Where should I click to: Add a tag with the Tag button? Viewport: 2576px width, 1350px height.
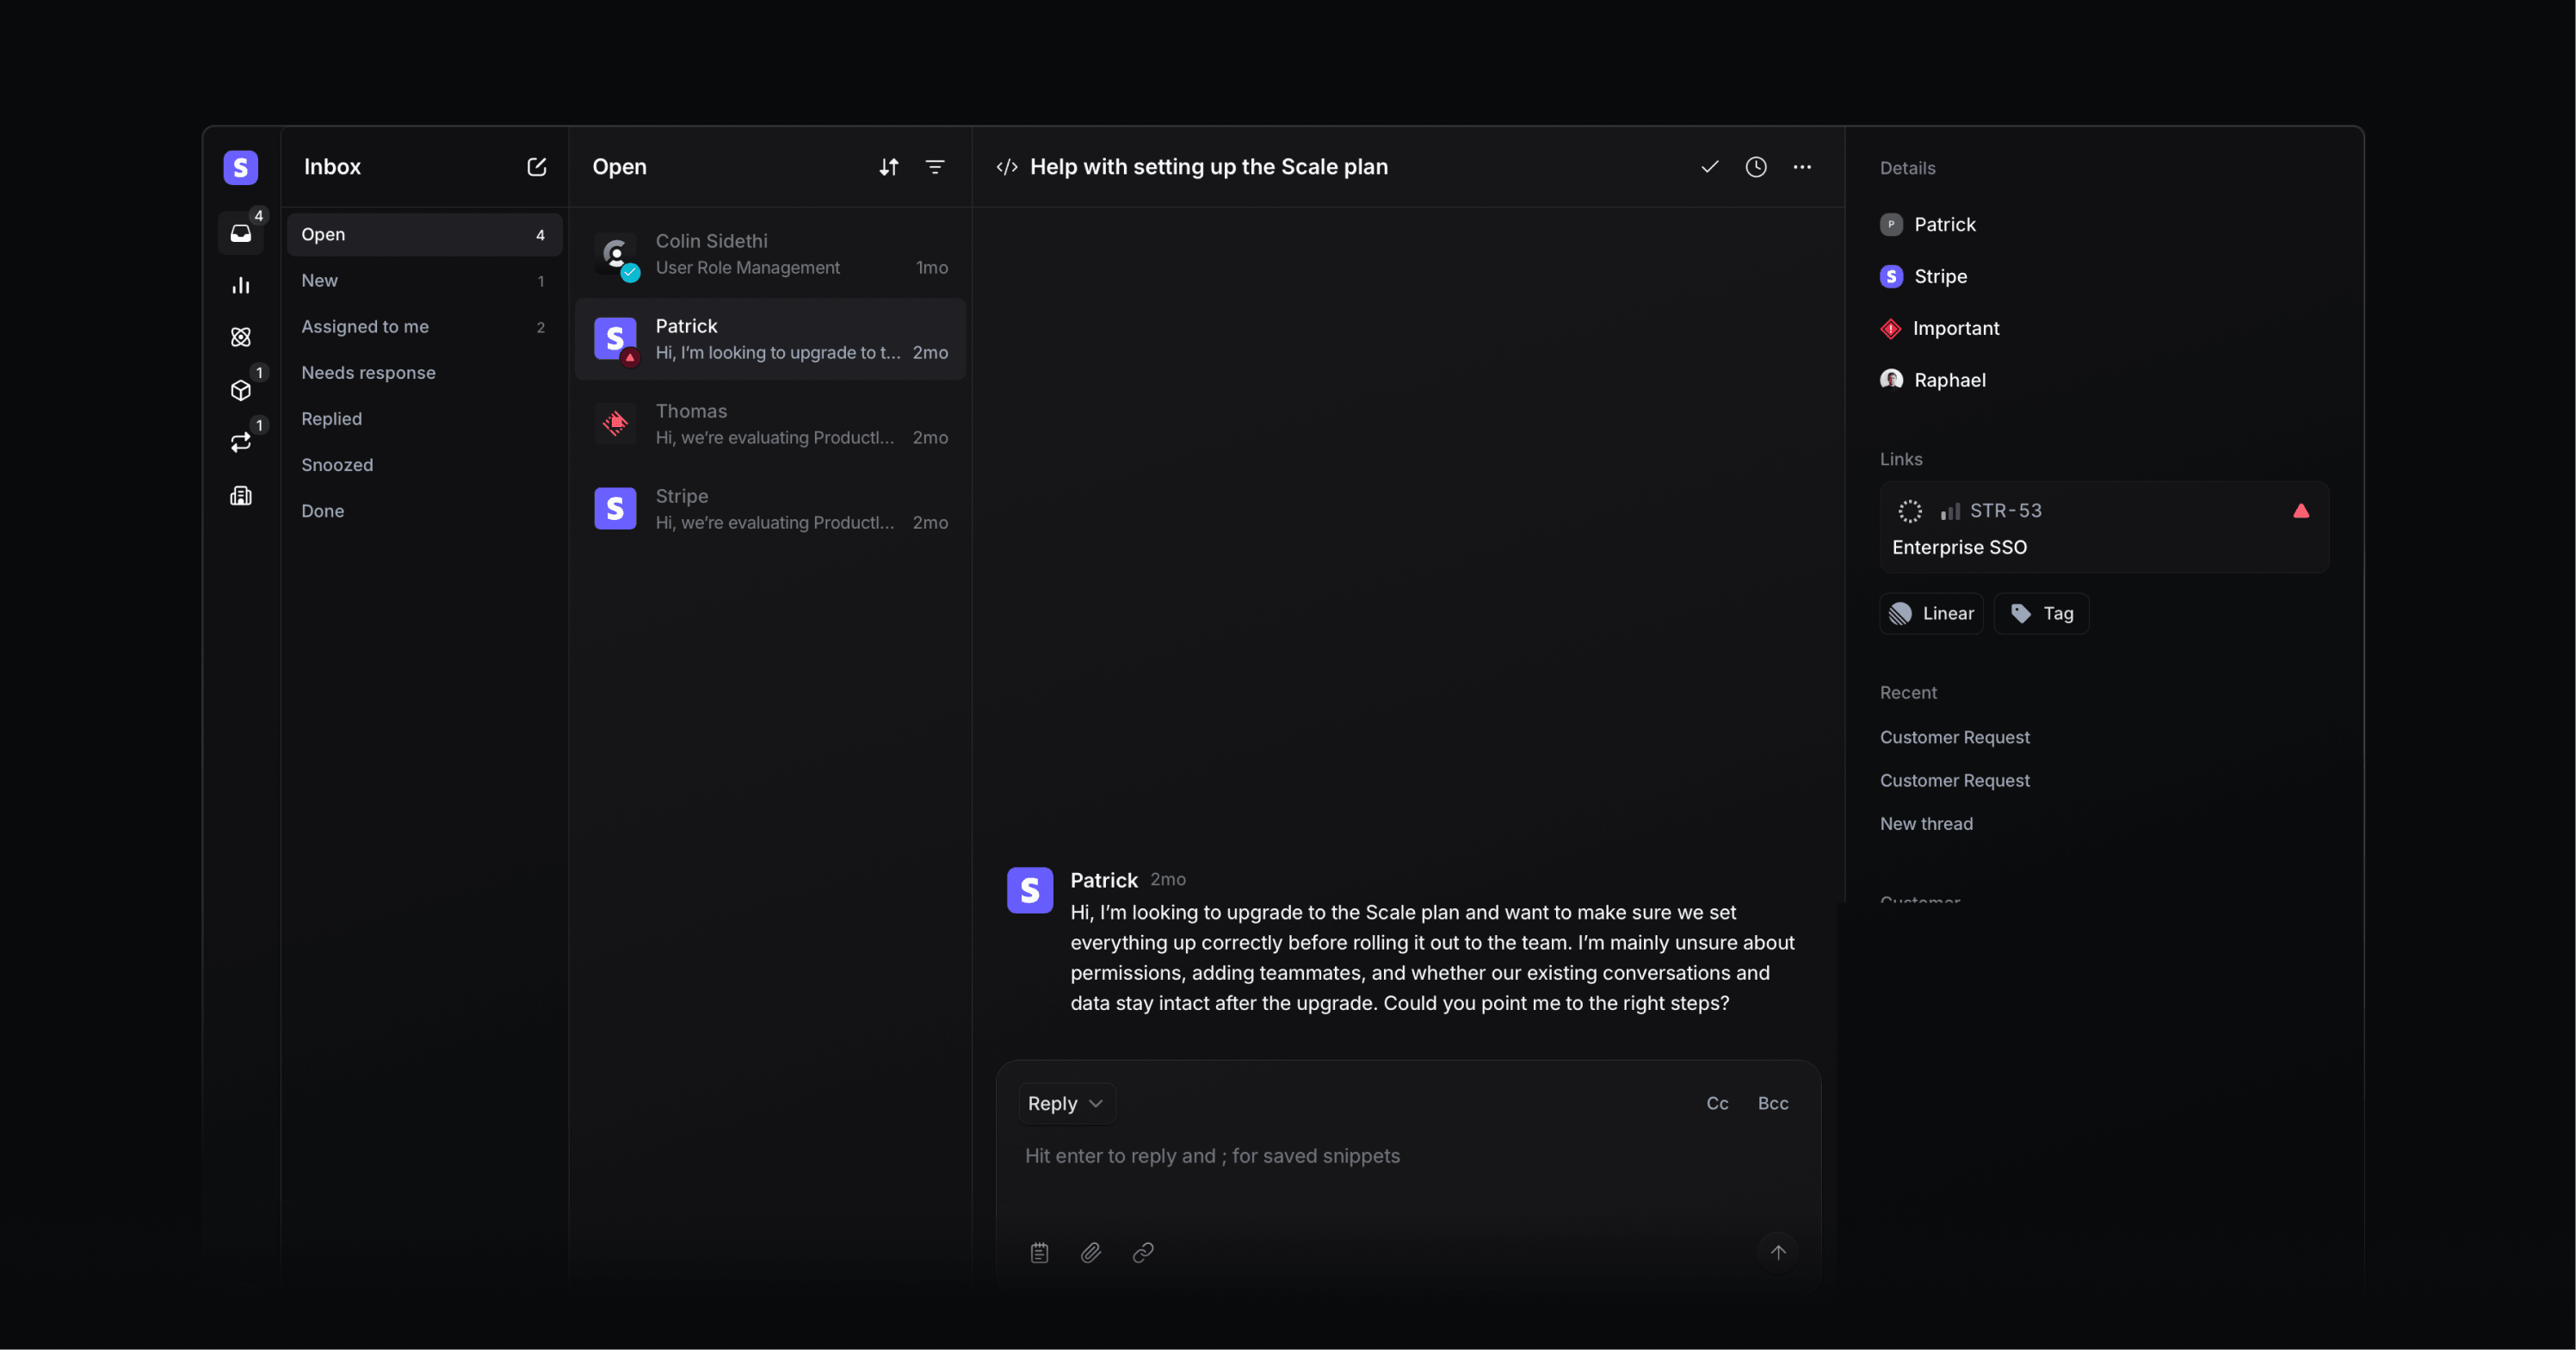(x=2041, y=613)
